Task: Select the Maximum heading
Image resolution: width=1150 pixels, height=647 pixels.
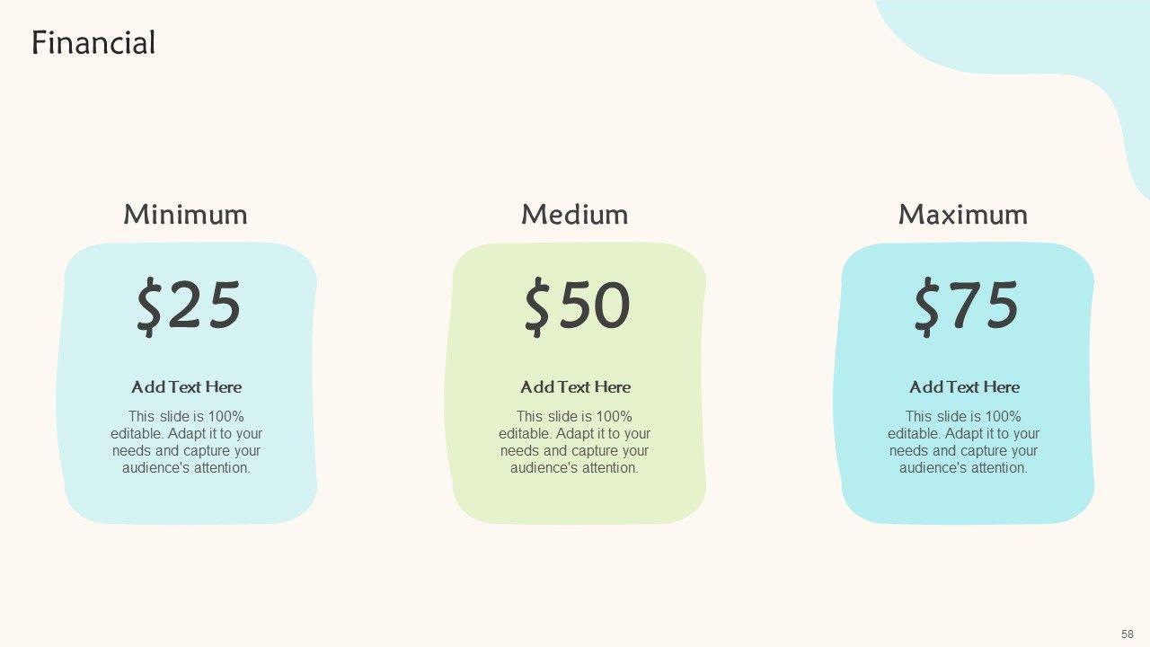Action: 963,215
